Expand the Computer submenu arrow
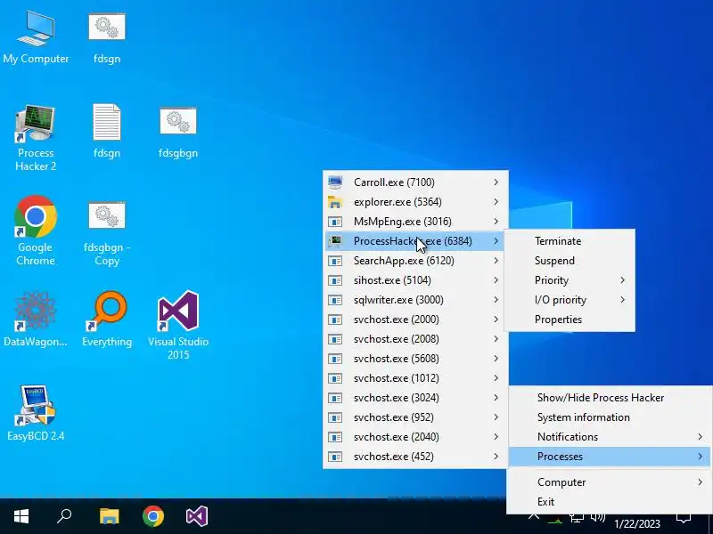 tap(701, 482)
